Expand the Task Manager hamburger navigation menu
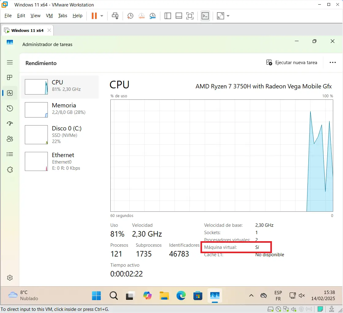 click(10, 62)
